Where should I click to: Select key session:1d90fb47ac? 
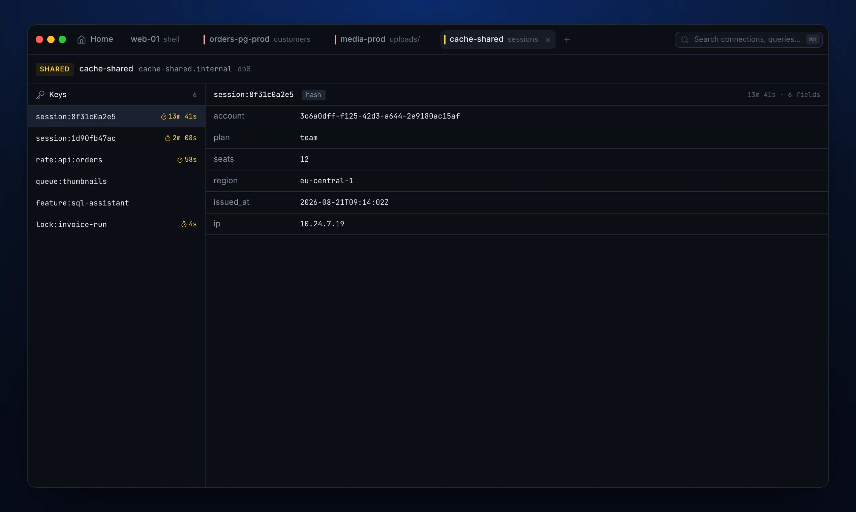click(116, 138)
